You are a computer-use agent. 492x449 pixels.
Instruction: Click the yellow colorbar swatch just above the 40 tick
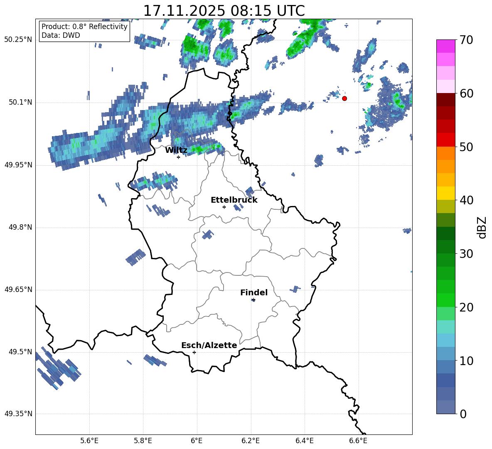tap(445, 193)
